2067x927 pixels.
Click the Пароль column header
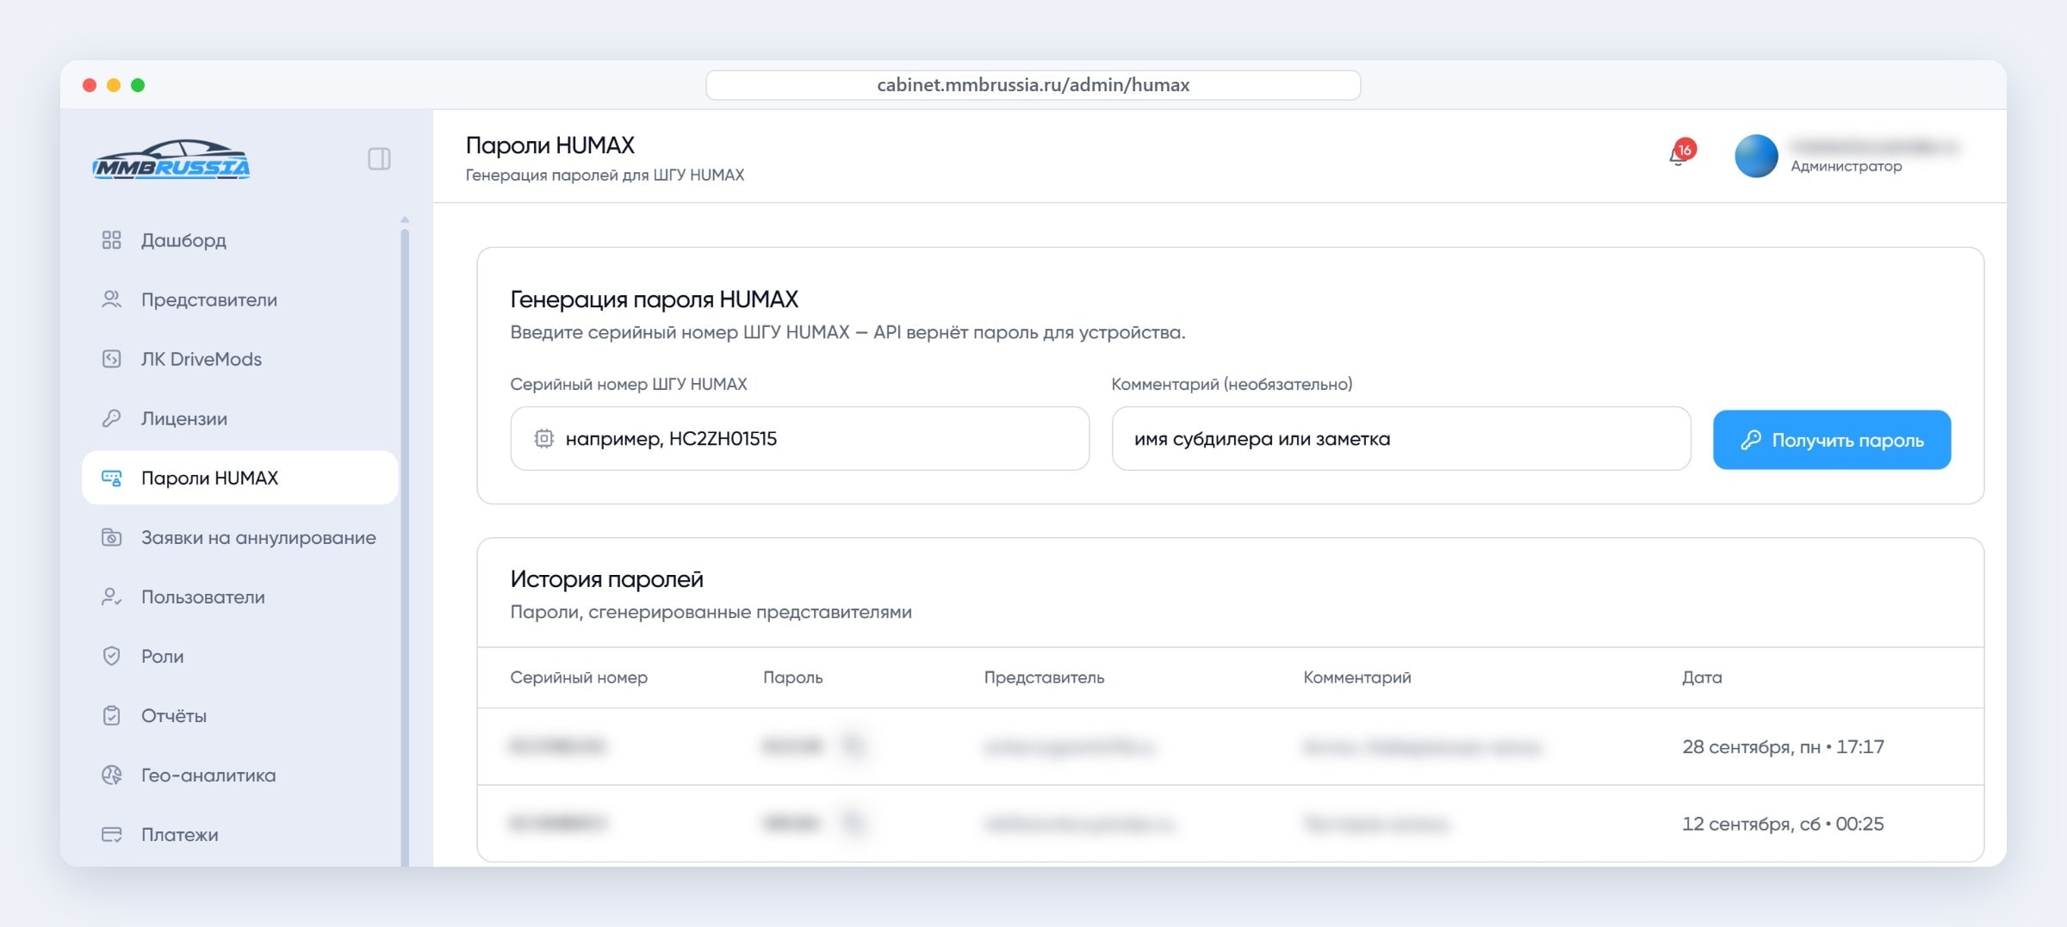point(792,677)
